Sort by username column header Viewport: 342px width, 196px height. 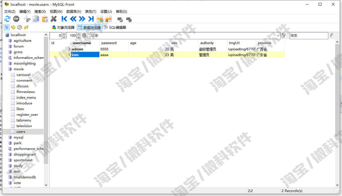pyautogui.click(x=85, y=43)
